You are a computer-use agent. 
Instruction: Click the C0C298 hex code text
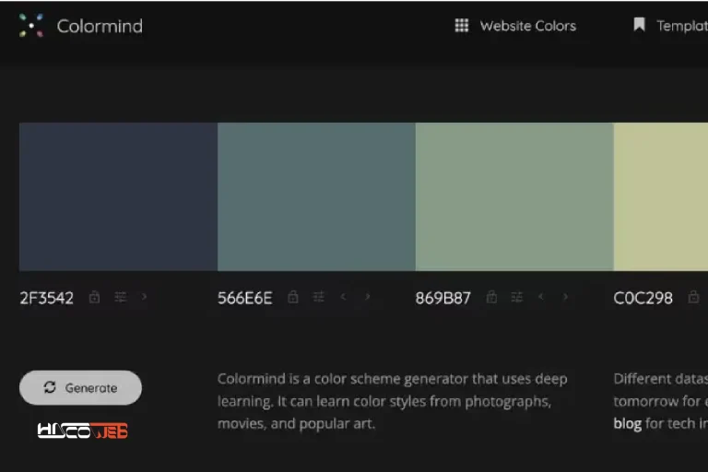tap(643, 298)
